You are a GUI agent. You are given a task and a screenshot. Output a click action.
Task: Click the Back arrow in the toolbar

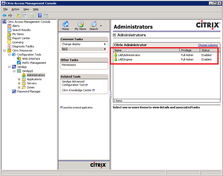tap(4, 15)
